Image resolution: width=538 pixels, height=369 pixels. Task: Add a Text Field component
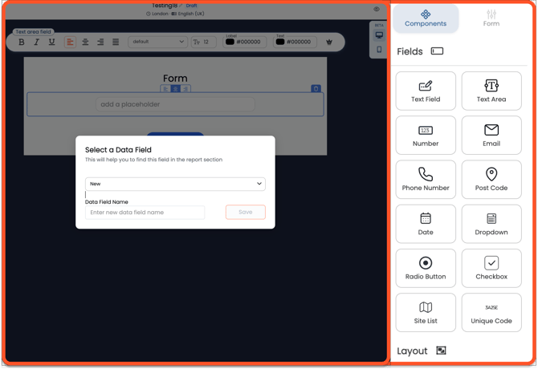point(426,91)
